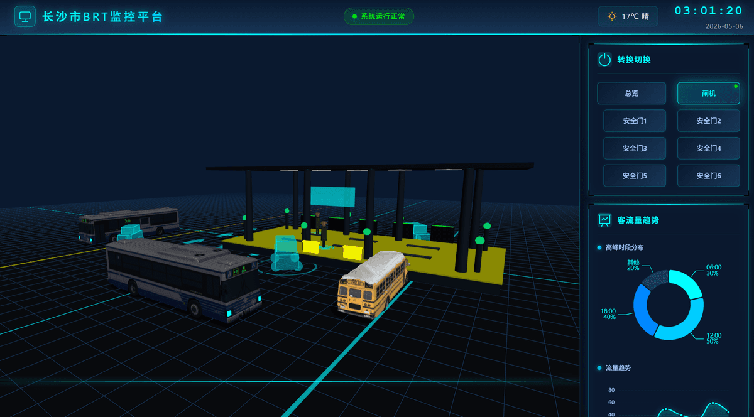This screenshot has height=417, width=754.
Task: Click the 03:01:20 clock display
Action: [709, 11]
